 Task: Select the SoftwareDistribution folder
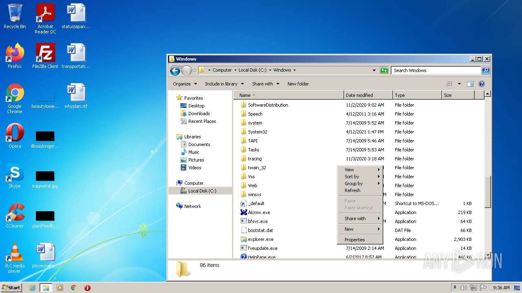pyautogui.click(x=268, y=105)
